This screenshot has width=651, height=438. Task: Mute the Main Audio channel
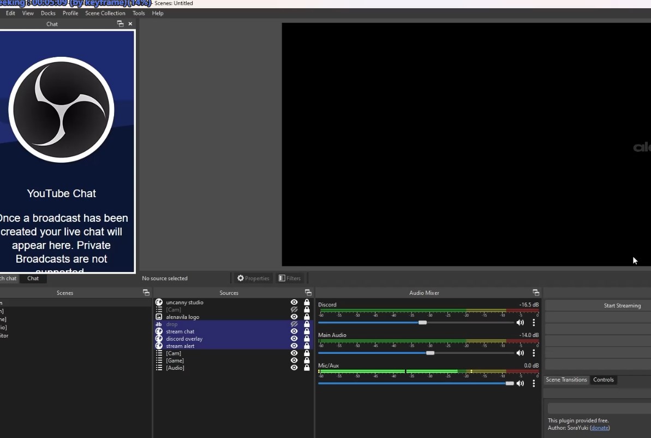pyautogui.click(x=520, y=353)
